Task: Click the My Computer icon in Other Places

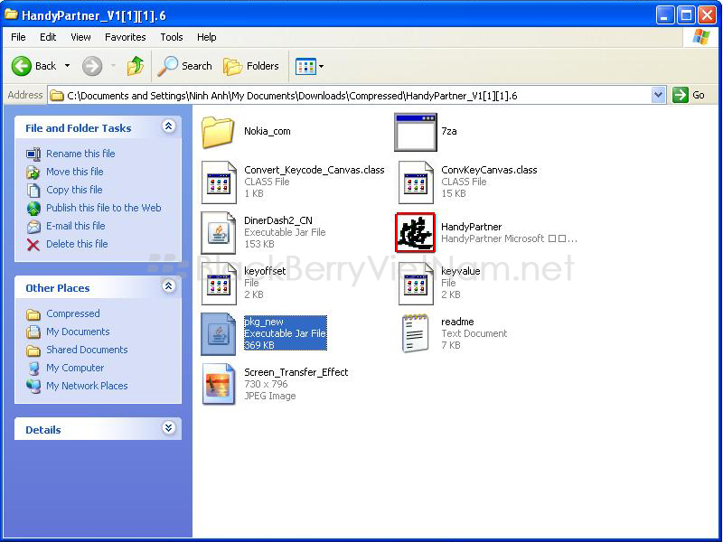Action: point(33,368)
